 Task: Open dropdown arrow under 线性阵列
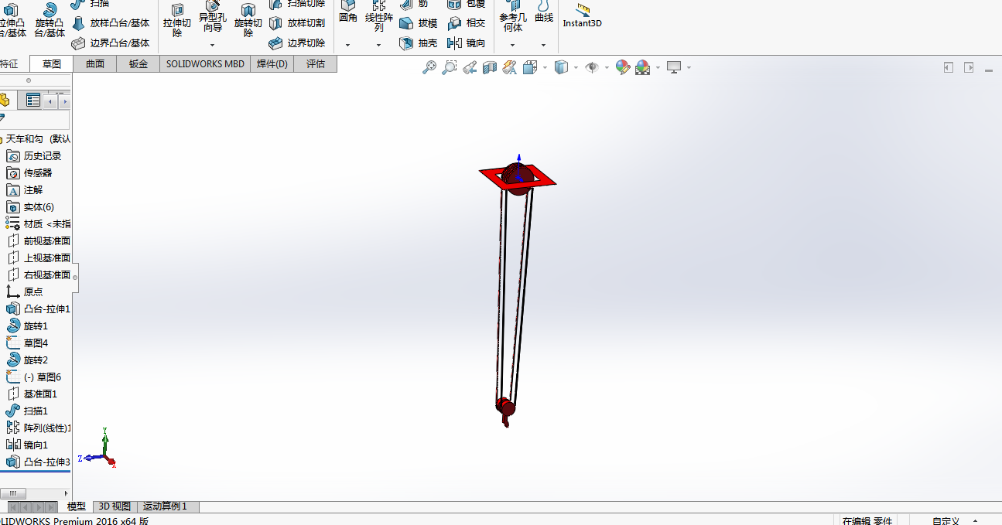(x=378, y=45)
